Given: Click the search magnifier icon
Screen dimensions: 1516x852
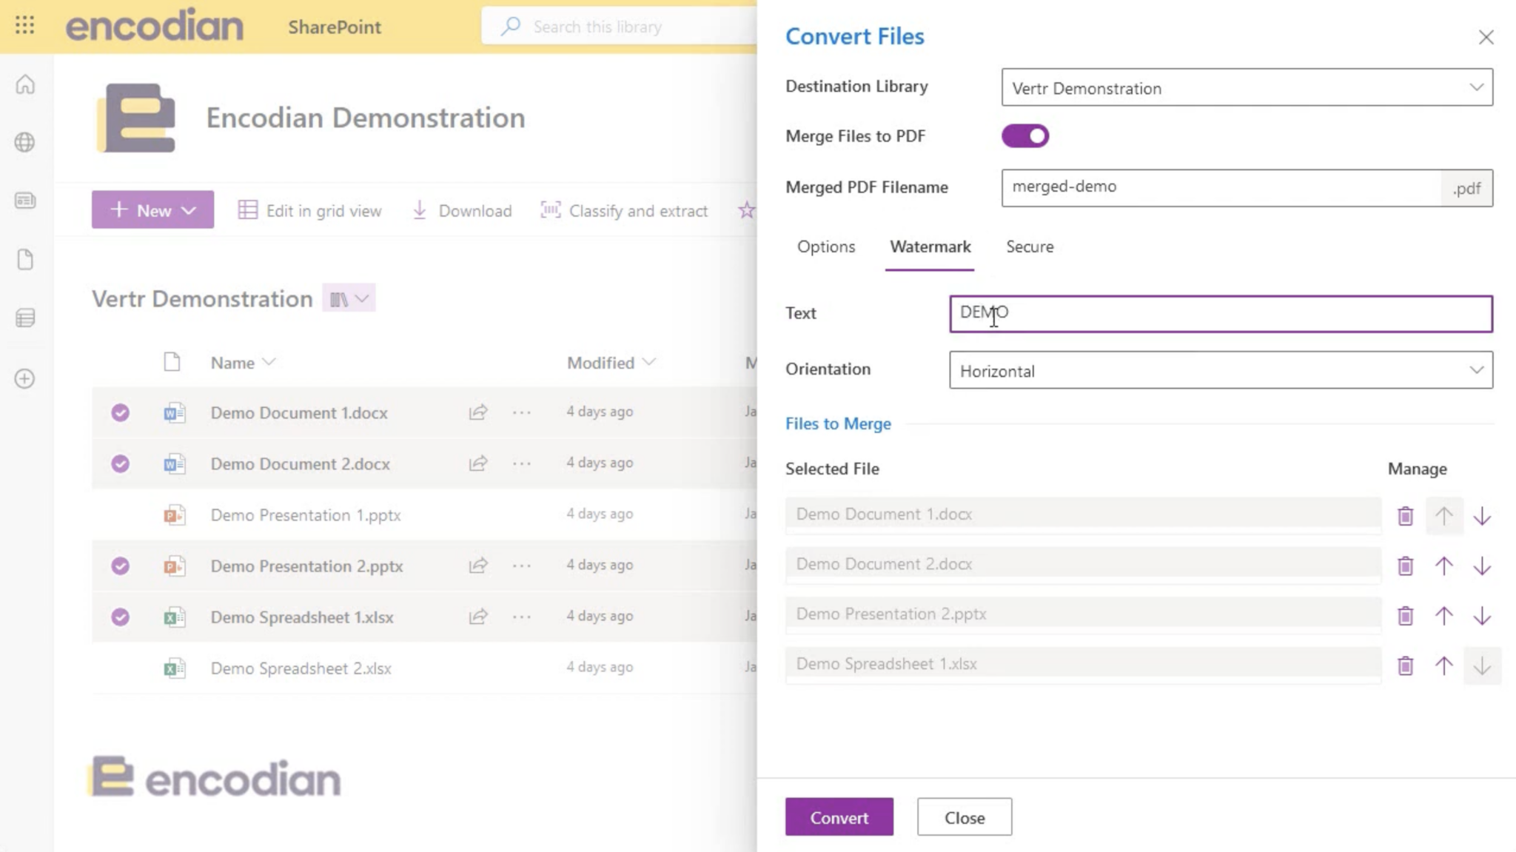Looking at the screenshot, I should click(510, 27).
